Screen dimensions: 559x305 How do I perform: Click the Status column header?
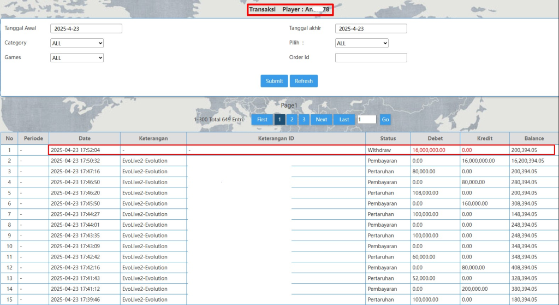[x=388, y=139]
